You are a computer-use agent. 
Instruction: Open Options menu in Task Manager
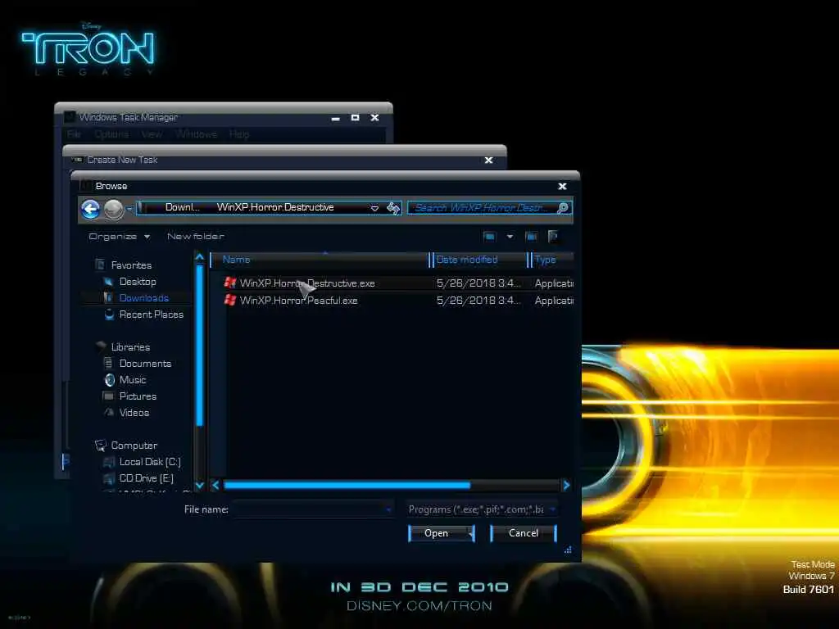111,133
